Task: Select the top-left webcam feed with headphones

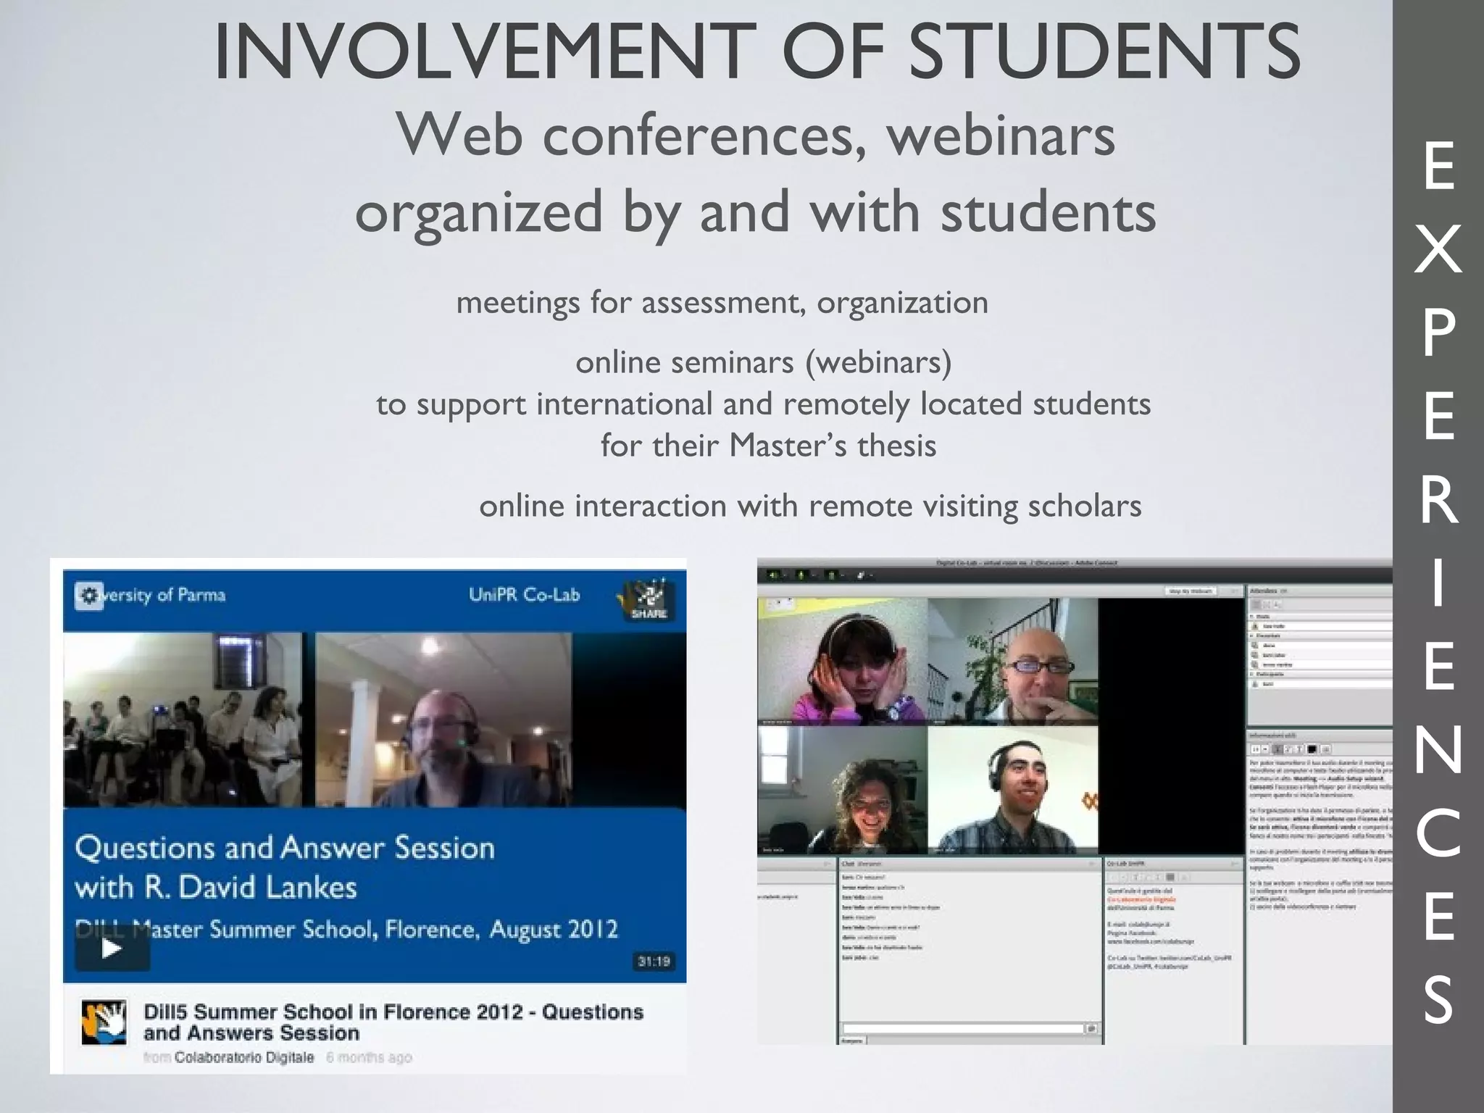Action: [842, 662]
